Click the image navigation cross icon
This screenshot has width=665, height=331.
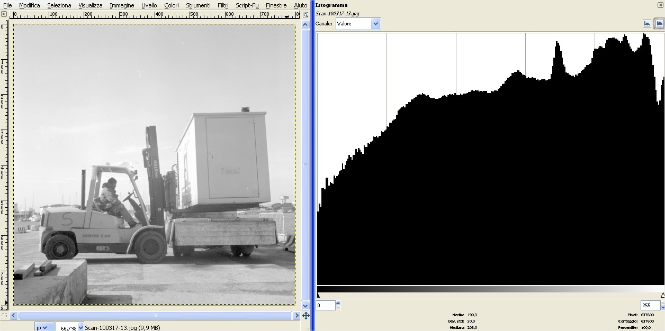(x=305, y=316)
